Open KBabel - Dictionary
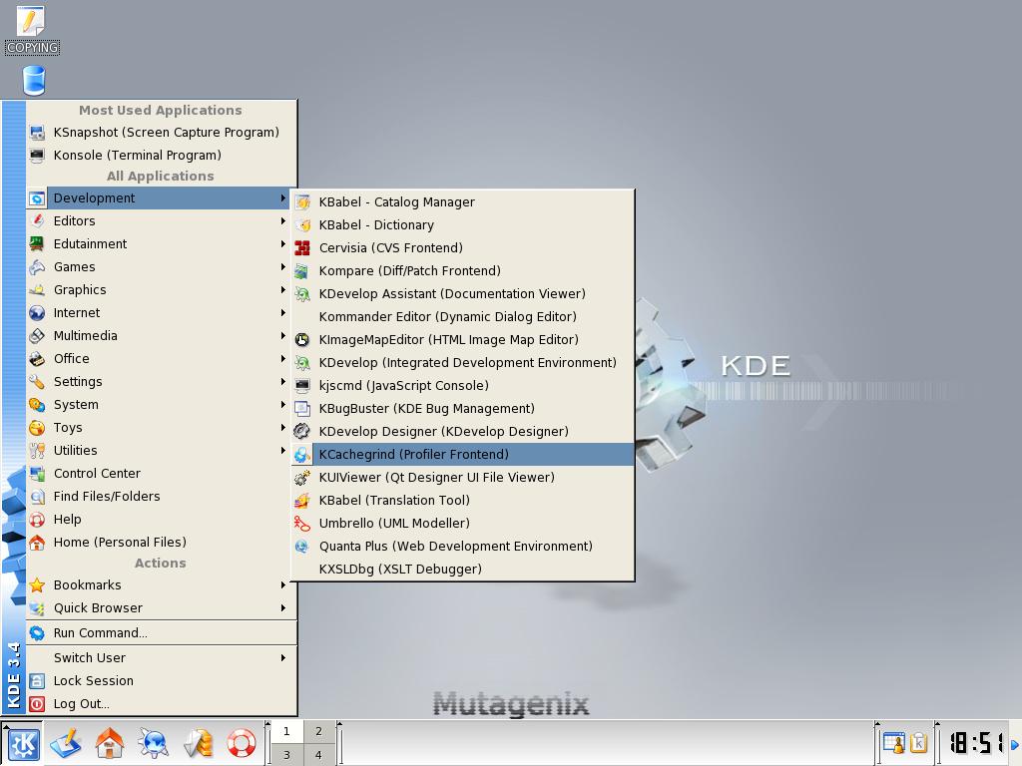Screen dimensions: 1022x766 click(463, 224)
